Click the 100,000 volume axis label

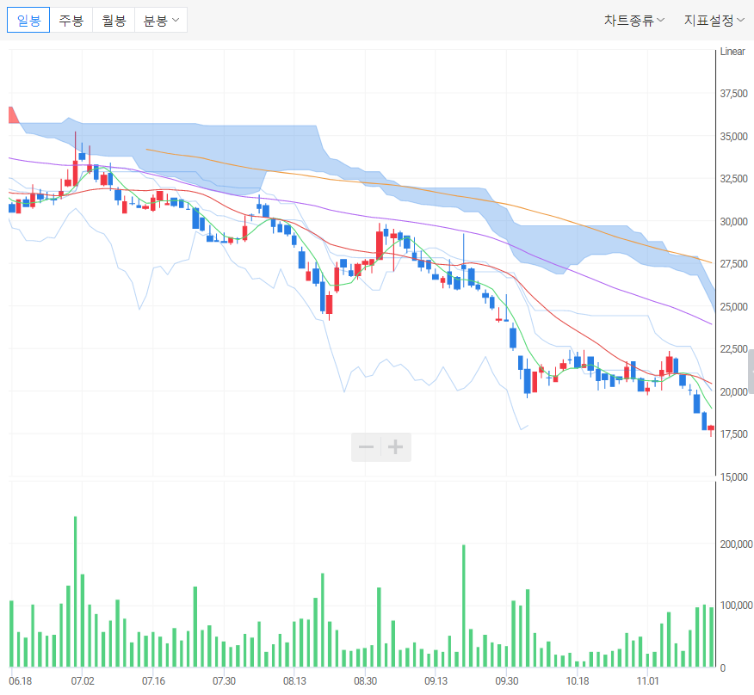pyautogui.click(x=736, y=606)
